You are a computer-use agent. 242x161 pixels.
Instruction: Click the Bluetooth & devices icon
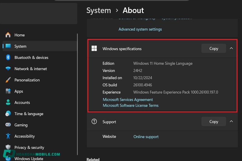(8, 57)
